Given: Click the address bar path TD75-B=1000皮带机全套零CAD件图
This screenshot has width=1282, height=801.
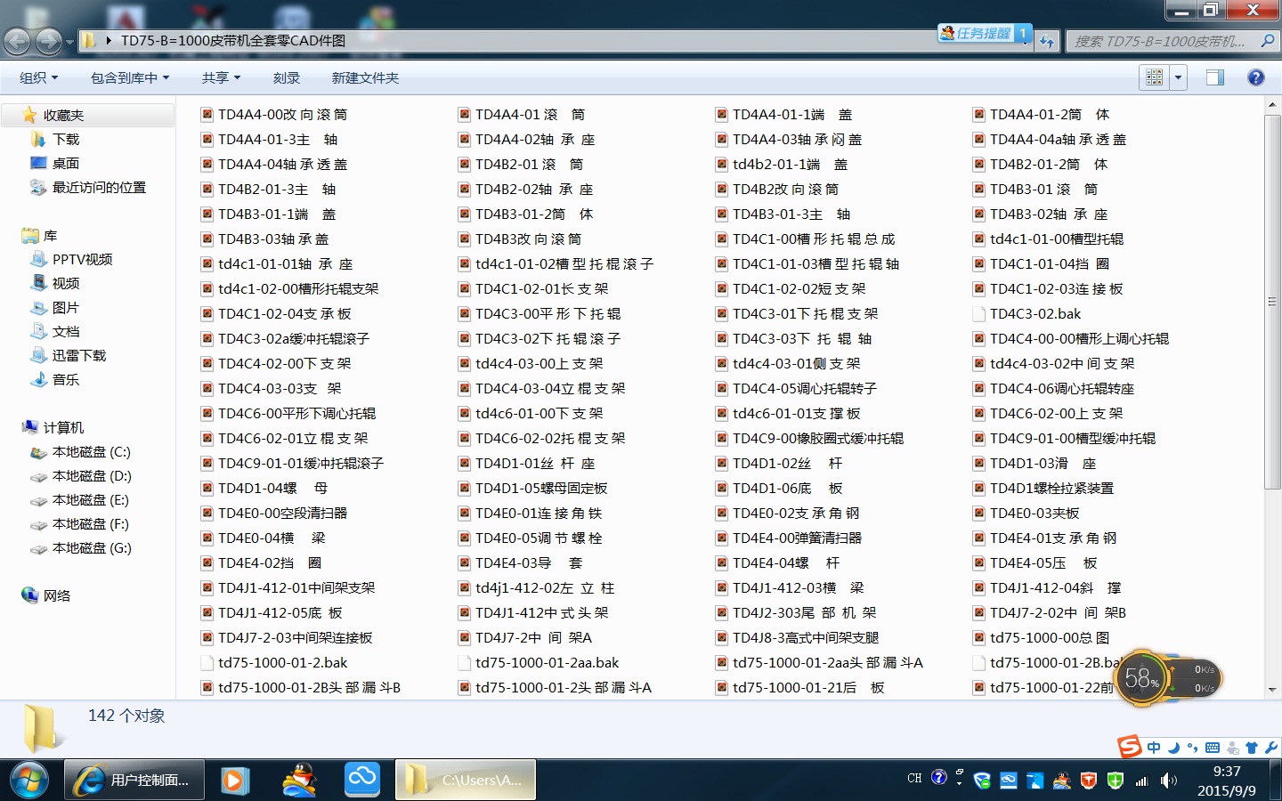Looking at the screenshot, I should click(233, 41).
